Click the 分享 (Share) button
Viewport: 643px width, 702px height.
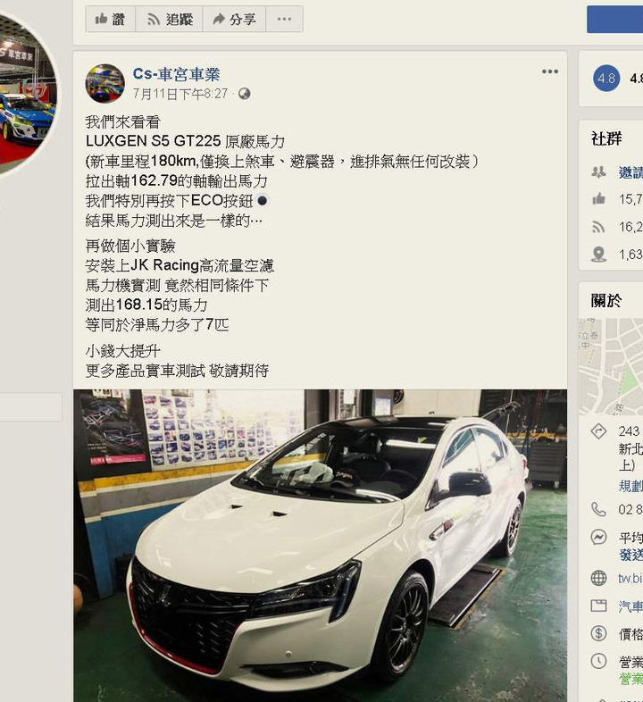coord(234,20)
